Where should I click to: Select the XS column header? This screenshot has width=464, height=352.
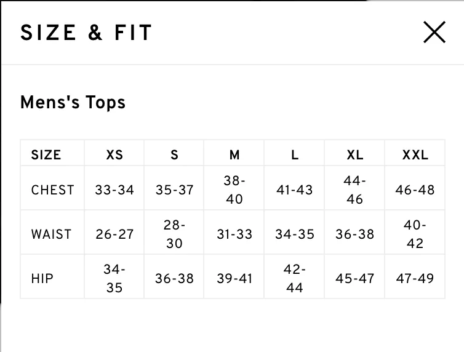point(114,154)
